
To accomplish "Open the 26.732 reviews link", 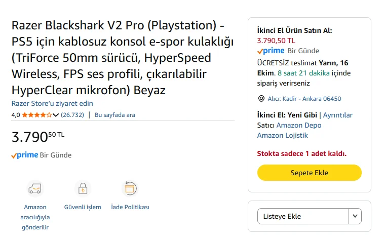I will pos(72,115).
